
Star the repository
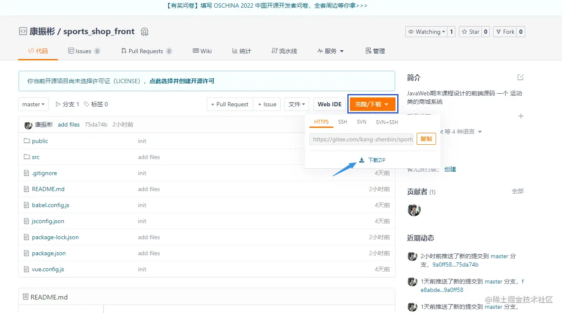click(470, 32)
